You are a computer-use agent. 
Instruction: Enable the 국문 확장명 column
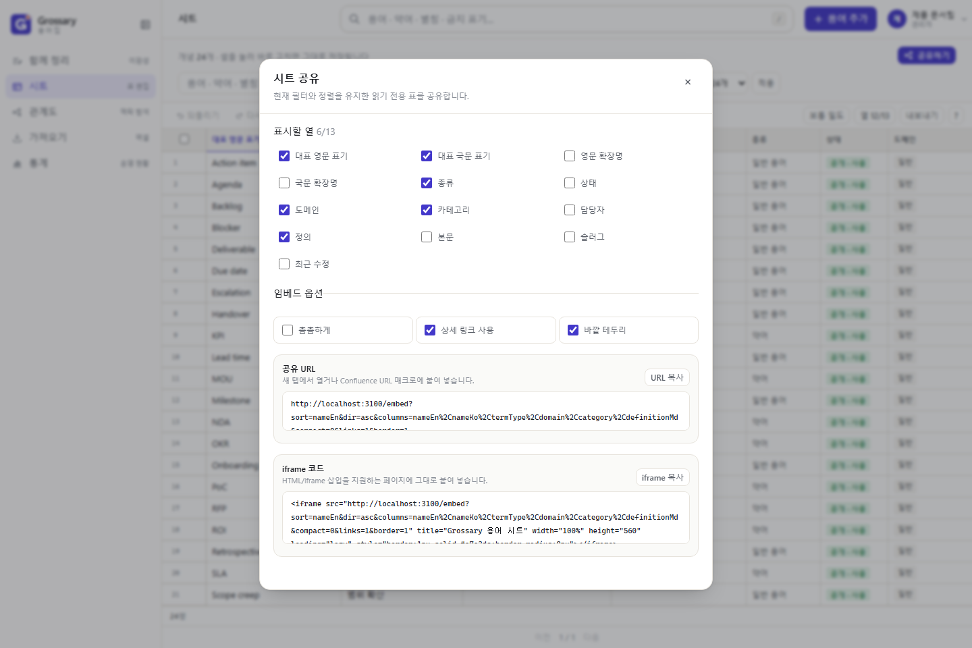pyautogui.click(x=284, y=183)
